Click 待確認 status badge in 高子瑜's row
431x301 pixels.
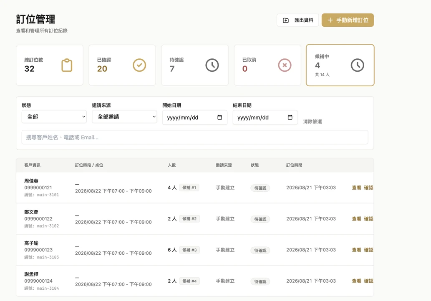pyautogui.click(x=260, y=251)
